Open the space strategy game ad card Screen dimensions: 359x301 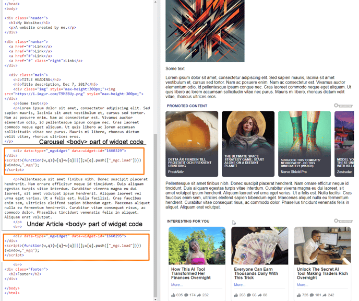tap(248, 144)
